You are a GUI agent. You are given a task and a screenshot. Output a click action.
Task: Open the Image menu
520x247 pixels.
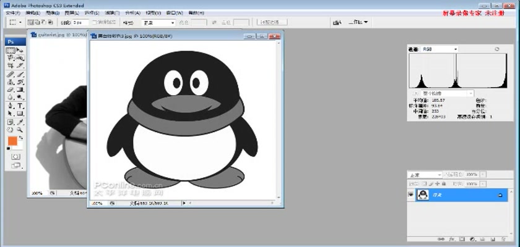tap(53, 13)
